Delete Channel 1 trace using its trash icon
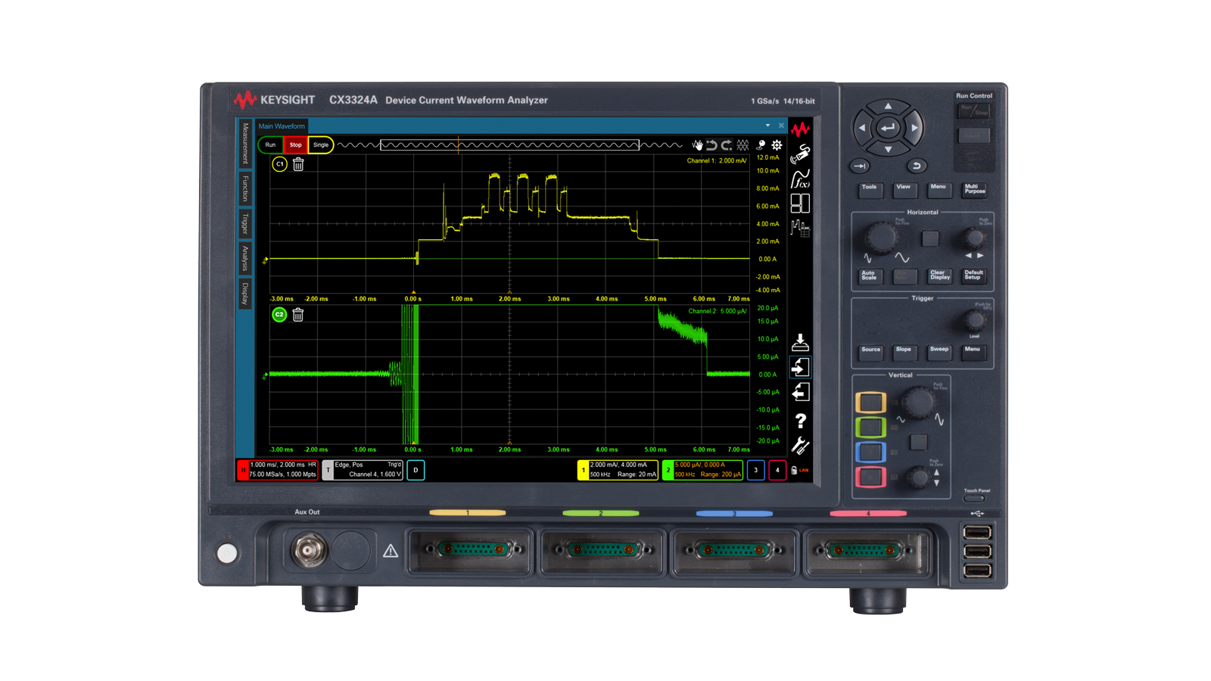Viewport: 1211px width, 681px height. pos(298,164)
